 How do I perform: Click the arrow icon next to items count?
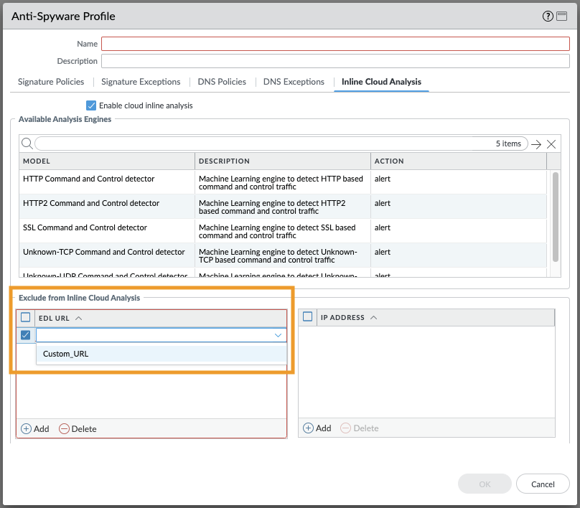tap(536, 144)
